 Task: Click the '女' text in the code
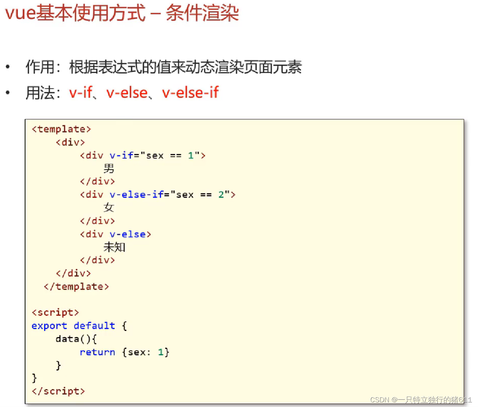[109, 207]
